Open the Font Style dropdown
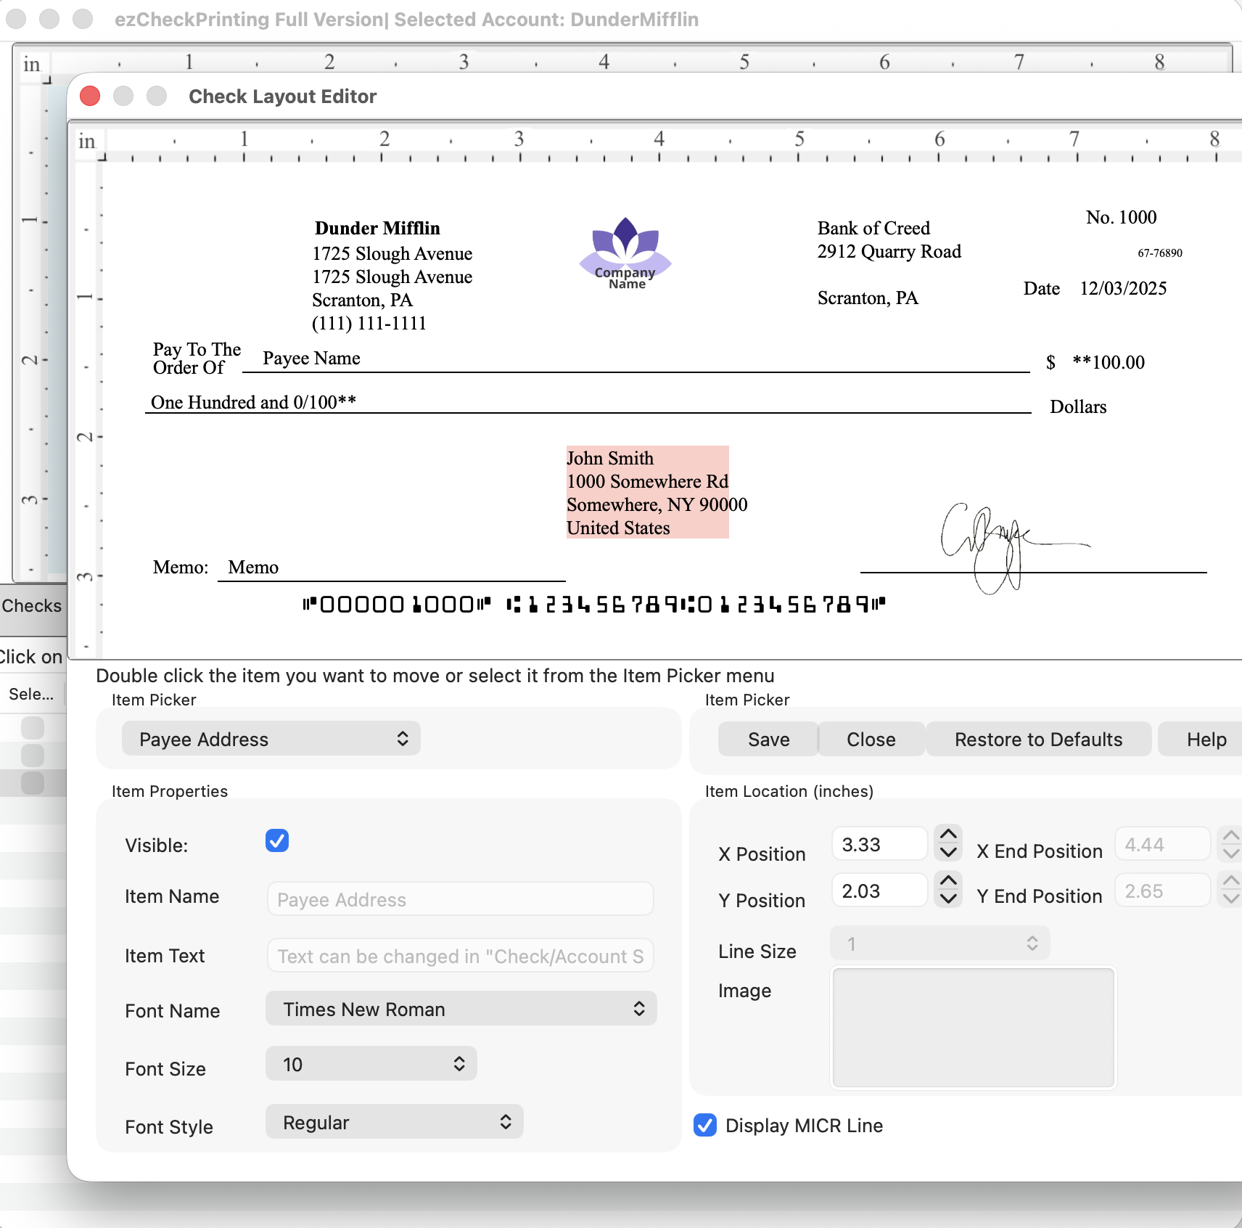This screenshot has height=1228, width=1242. point(395,1122)
